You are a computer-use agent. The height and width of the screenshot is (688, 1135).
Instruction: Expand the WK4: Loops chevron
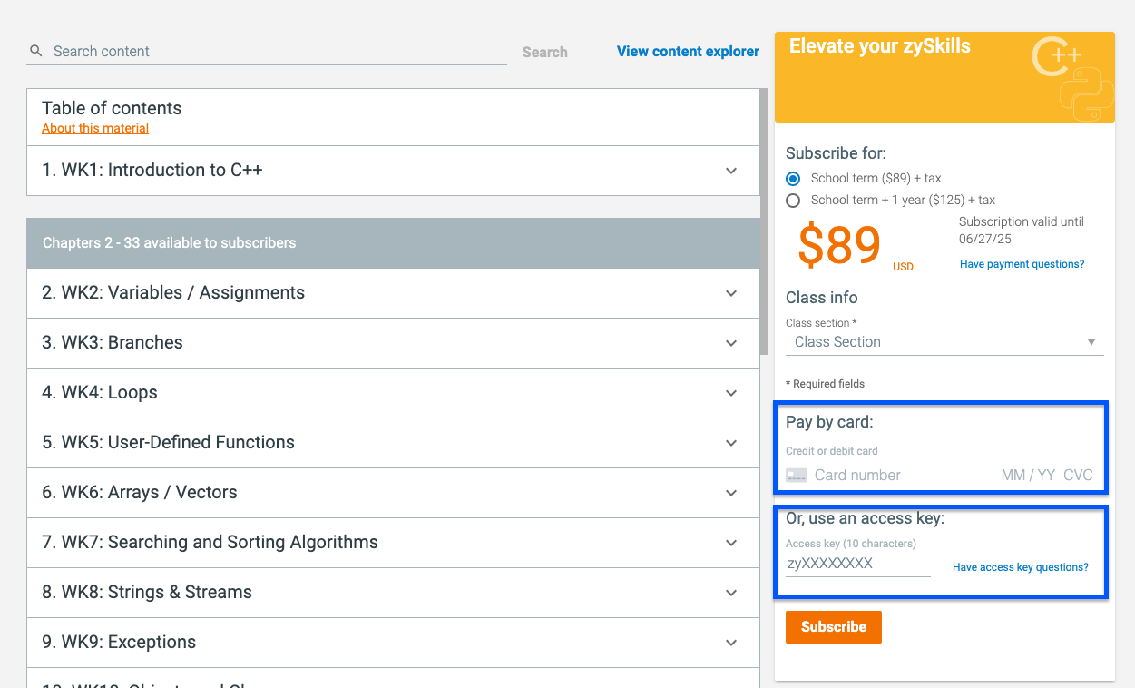point(731,393)
